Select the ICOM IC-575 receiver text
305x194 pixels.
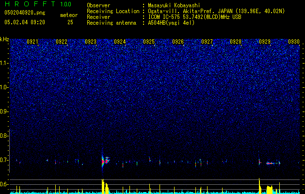click(194, 17)
